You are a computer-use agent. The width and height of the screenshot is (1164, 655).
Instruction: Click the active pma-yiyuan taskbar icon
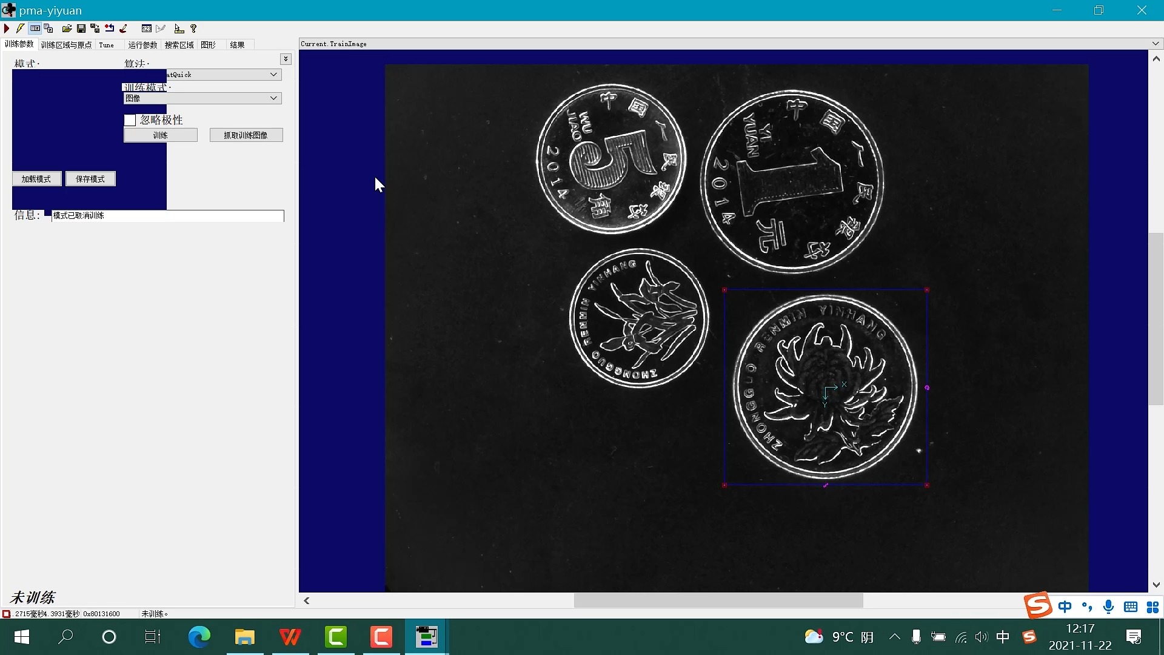[x=427, y=637]
